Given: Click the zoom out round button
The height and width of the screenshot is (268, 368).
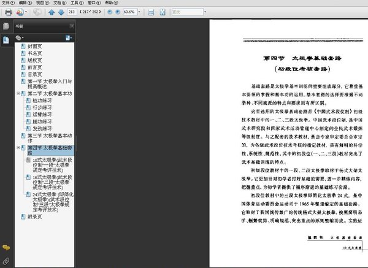Looking at the screenshot, I should (x=110, y=12).
